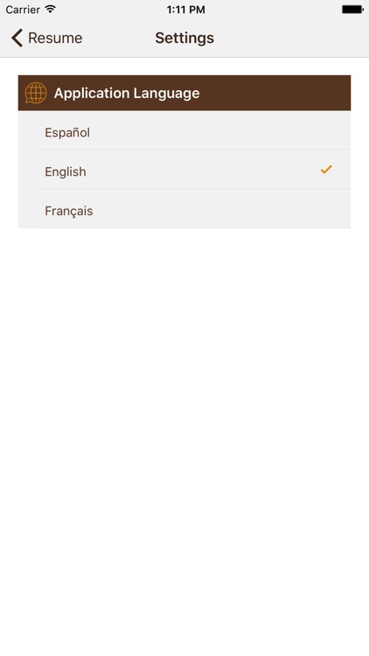Select Español as application language
Screen dimensions: 369x656
(x=184, y=133)
